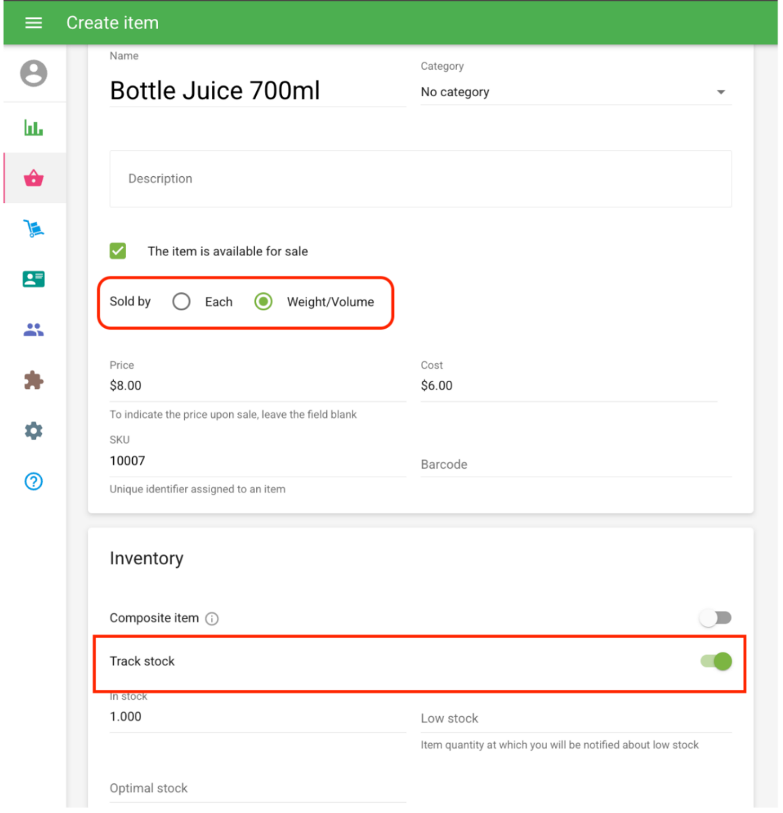Open the Reports bar chart icon
This screenshot has width=783, height=813.
[x=33, y=127]
